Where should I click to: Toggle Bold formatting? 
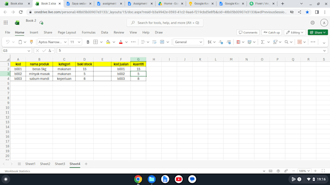[88, 42]
